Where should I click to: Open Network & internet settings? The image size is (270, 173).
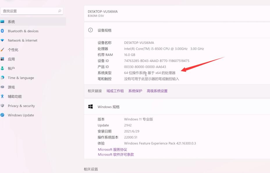pyautogui.click(x=33, y=41)
